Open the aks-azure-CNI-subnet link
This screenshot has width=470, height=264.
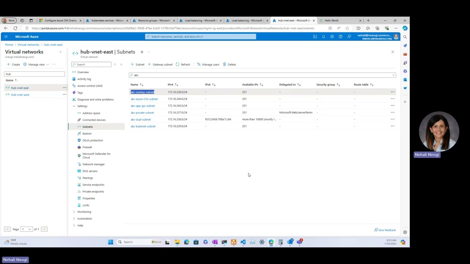(144, 99)
